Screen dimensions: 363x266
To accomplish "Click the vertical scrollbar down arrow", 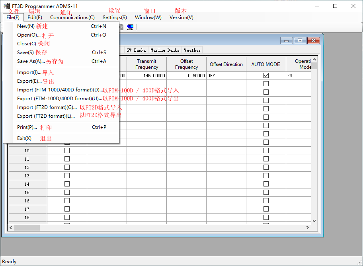I will (x=314, y=221).
